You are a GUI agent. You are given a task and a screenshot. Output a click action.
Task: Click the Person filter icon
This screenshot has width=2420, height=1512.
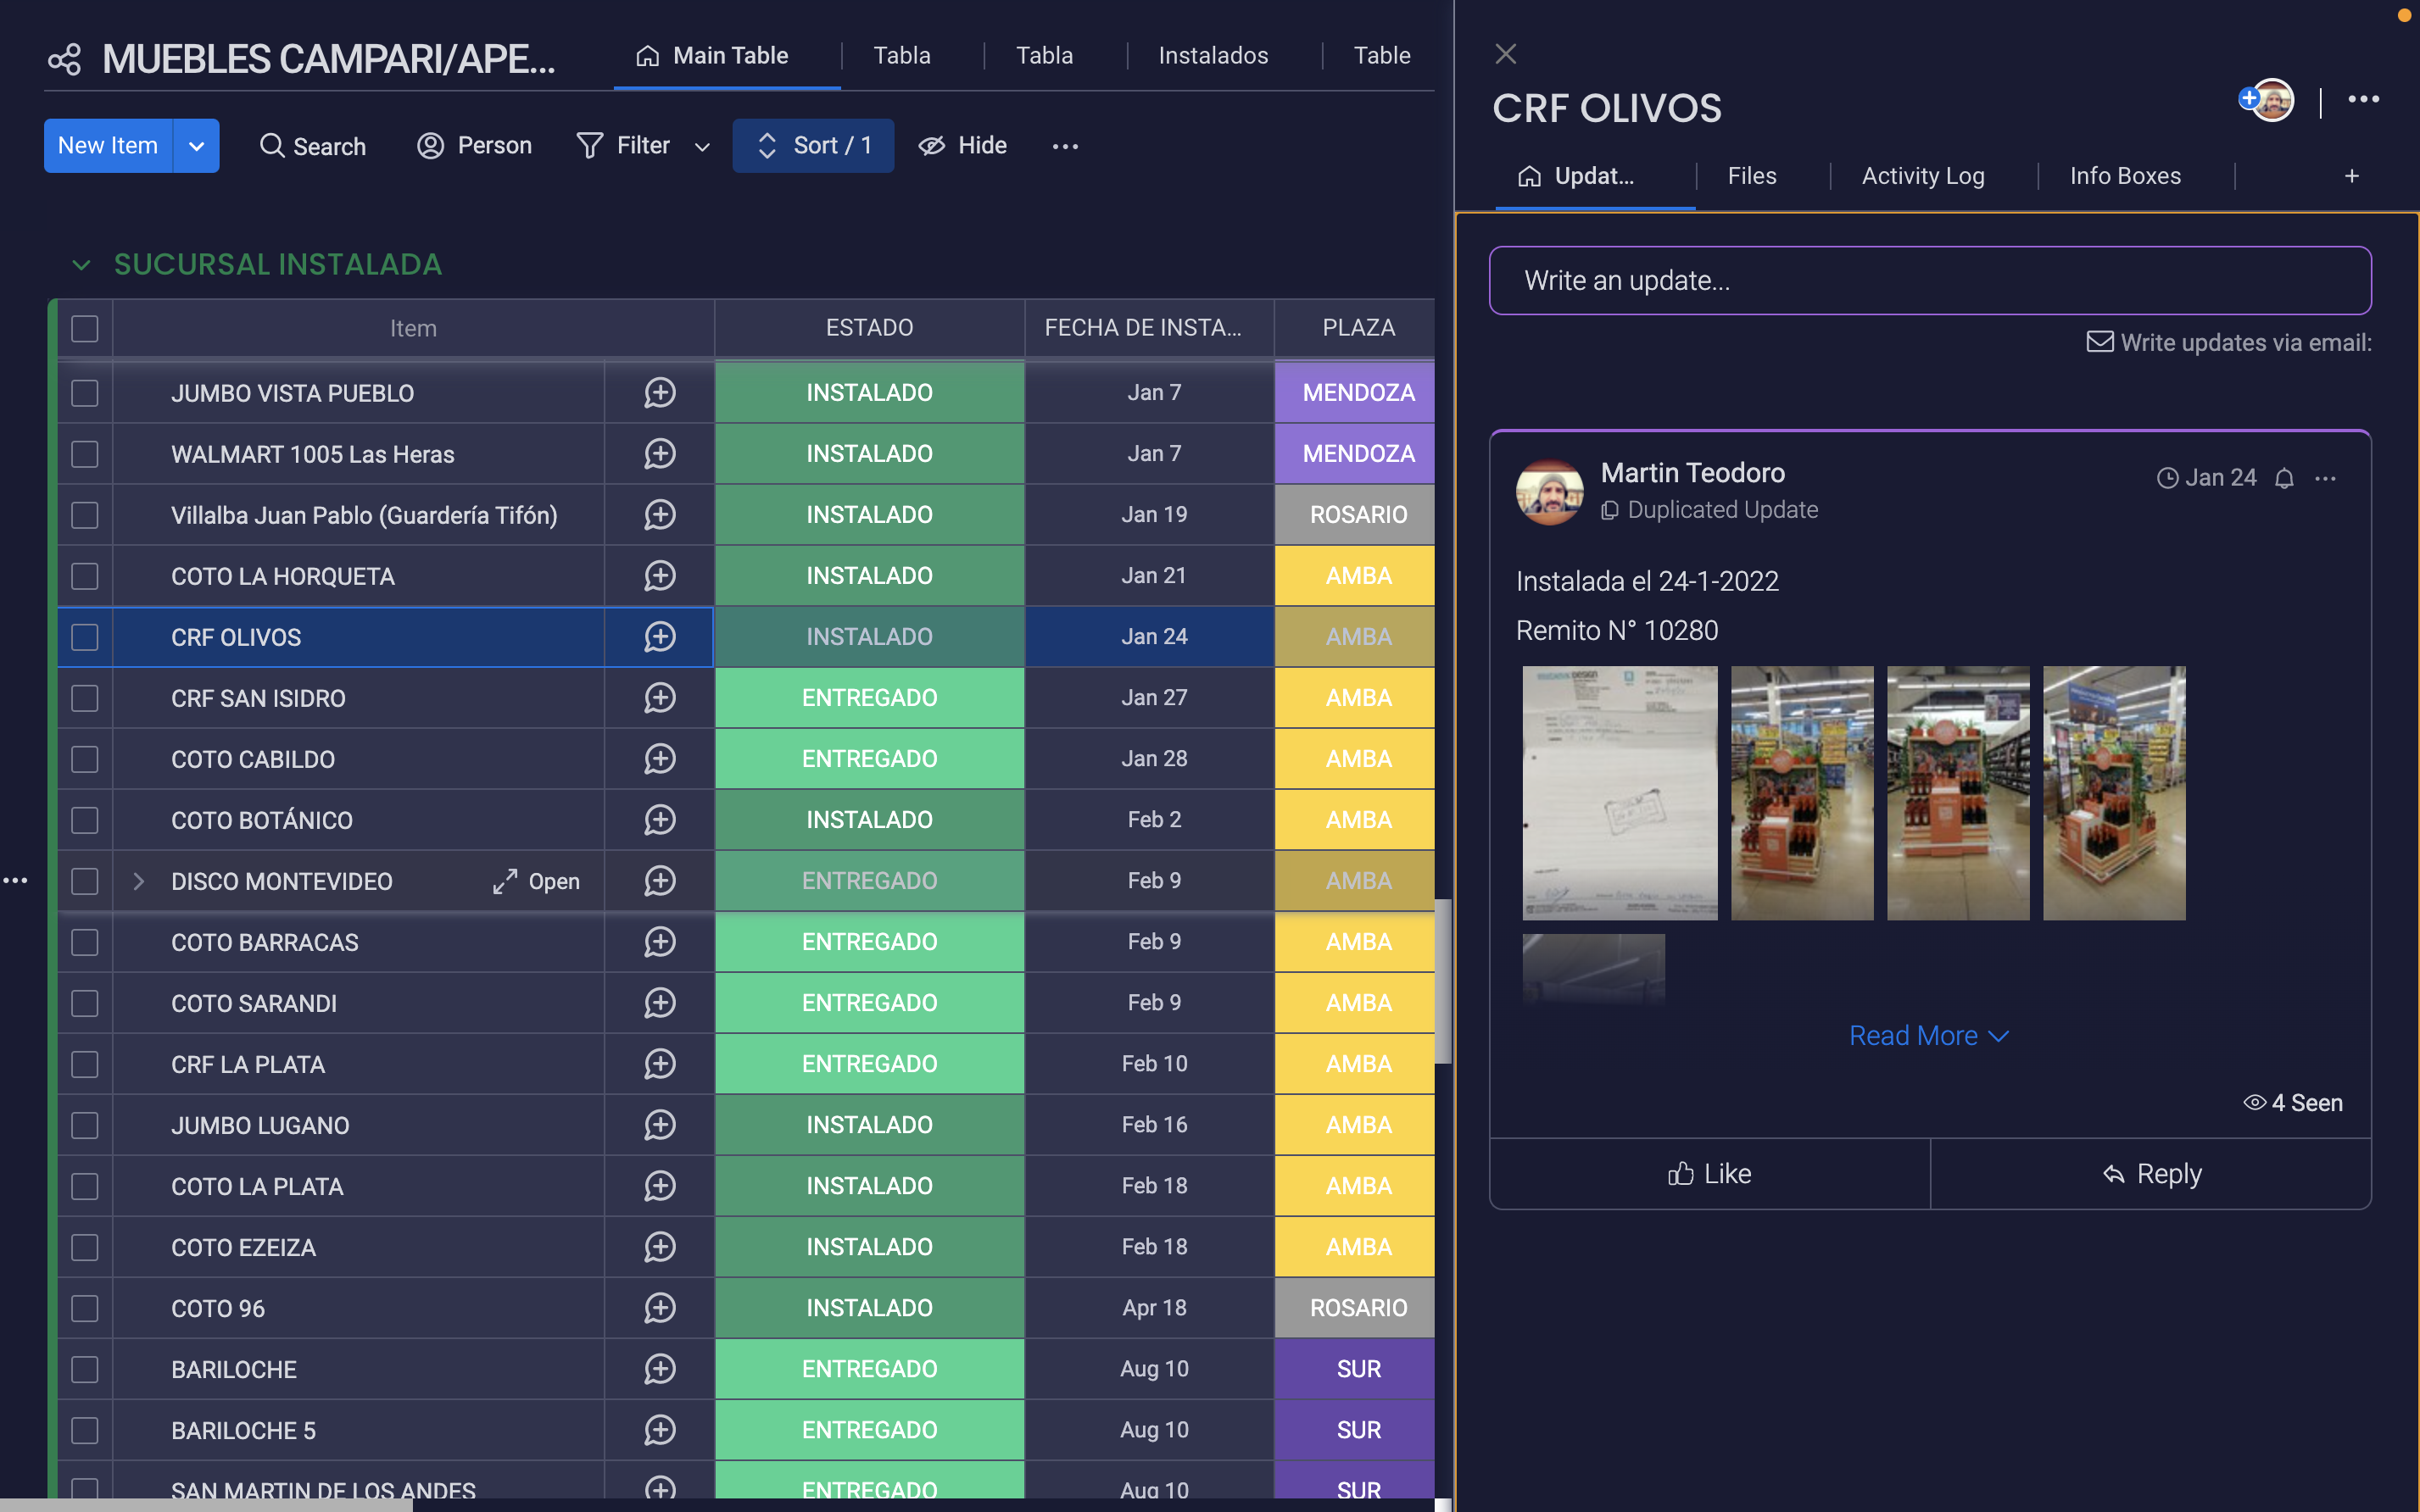coord(430,146)
